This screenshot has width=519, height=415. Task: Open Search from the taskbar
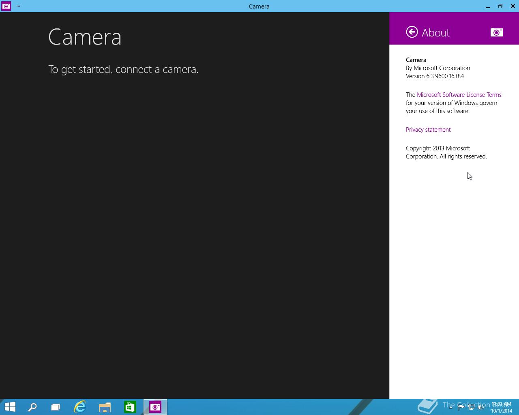point(32,407)
